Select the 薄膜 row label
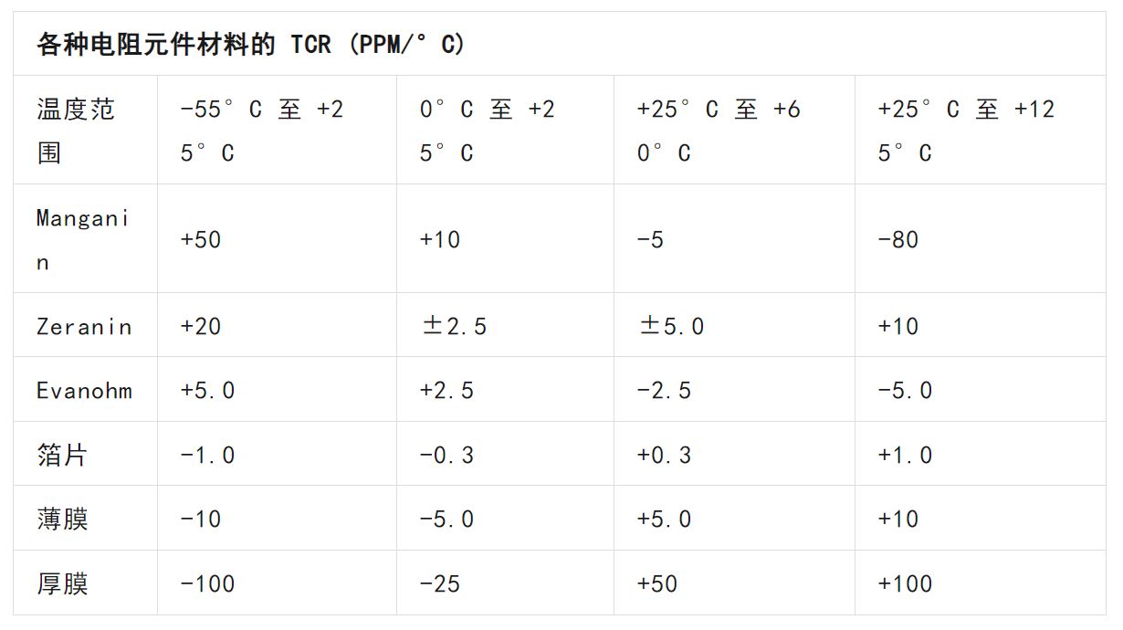 coord(62,520)
